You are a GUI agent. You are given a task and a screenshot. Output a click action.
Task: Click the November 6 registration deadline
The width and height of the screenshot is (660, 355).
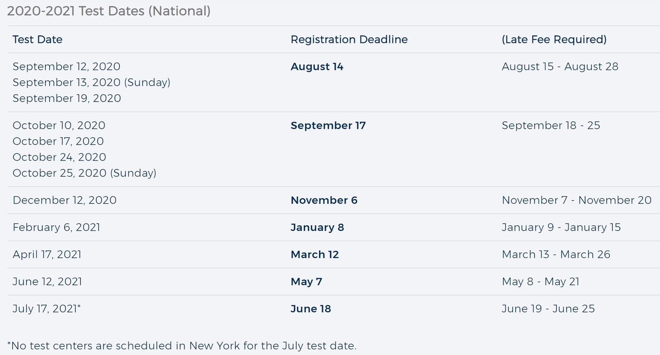[324, 200]
